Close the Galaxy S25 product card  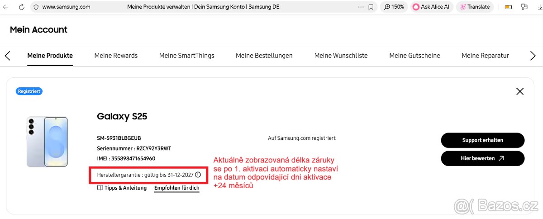[520, 91]
